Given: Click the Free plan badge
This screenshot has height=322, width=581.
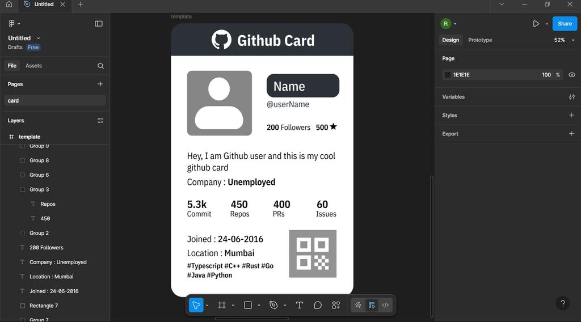Looking at the screenshot, I should [33, 48].
